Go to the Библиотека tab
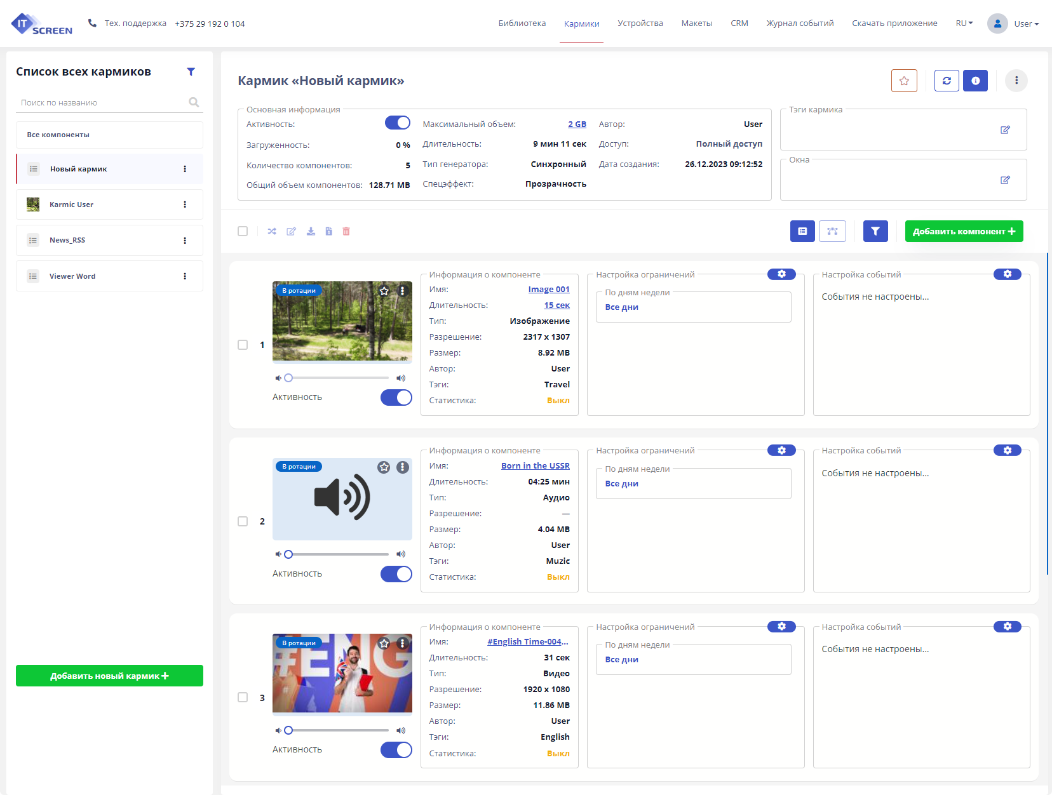 coord(522,23)
